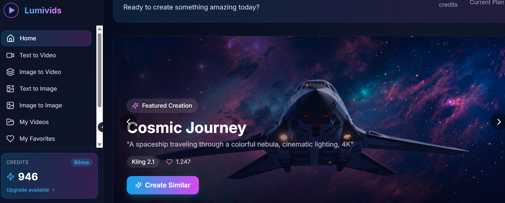Like Cosmic Journey using the heart icon

tap(169, 162)
